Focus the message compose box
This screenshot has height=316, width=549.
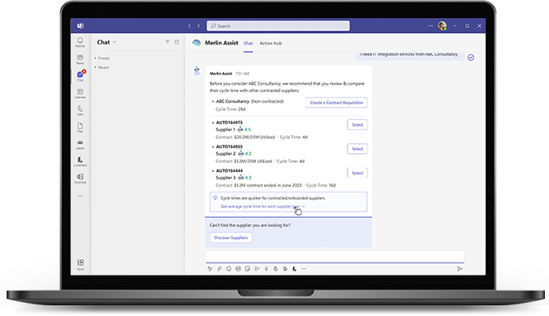[335, 257]
